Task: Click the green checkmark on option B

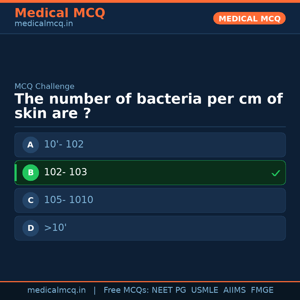Action: click(x=276, y=173)
